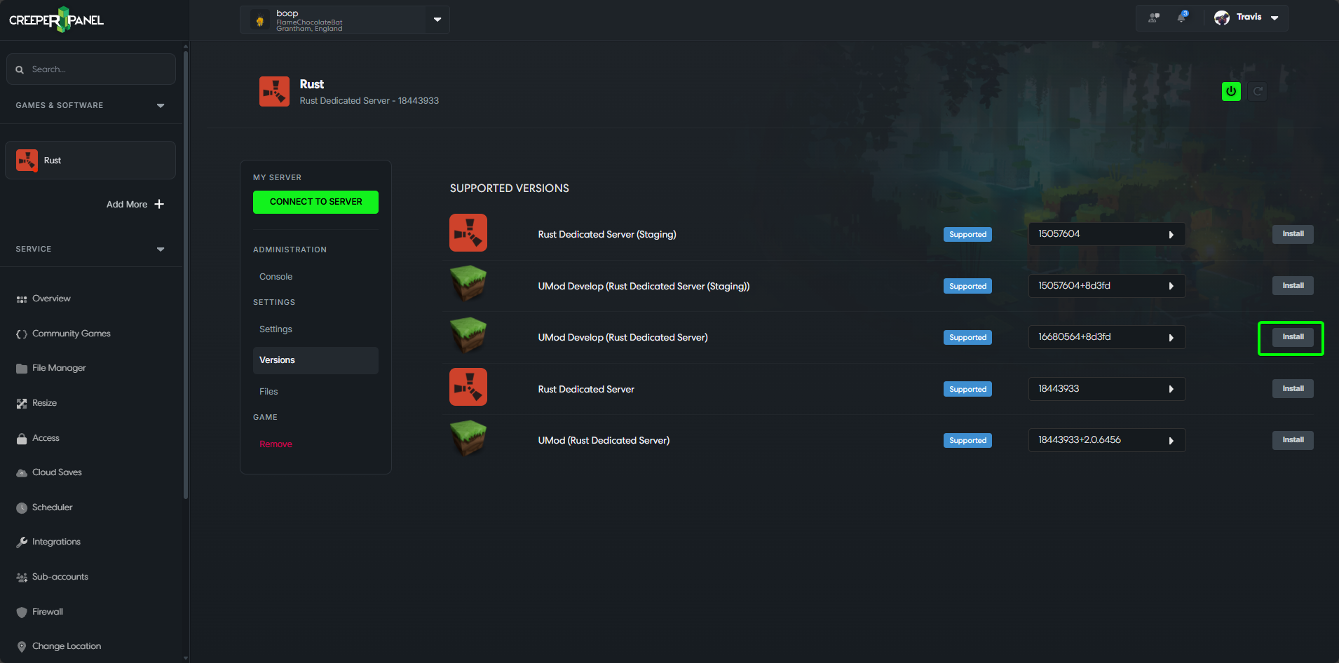Open version dropdown showing 15057604
Viewport: 1339px width, 663px height.
coord(1106,234)
